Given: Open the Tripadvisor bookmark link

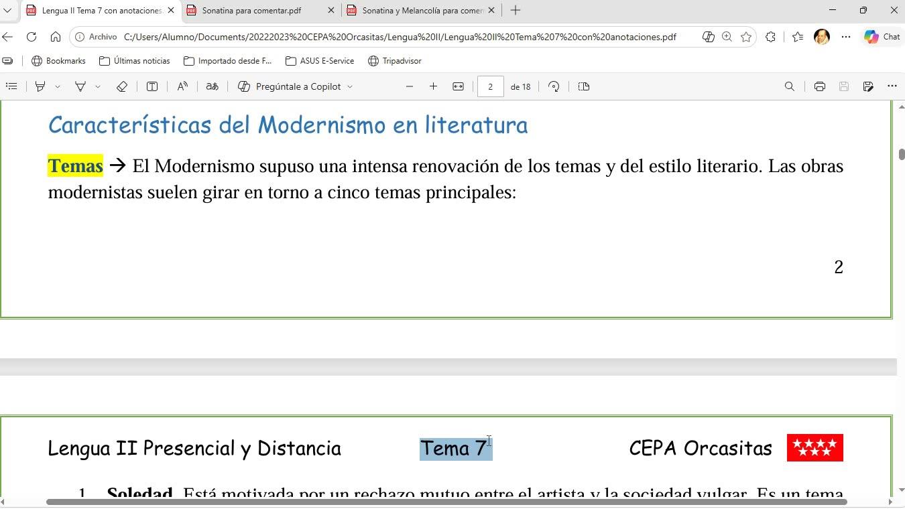Looking at the screenshot, I should pyautogui.click(x=395, y=61).
